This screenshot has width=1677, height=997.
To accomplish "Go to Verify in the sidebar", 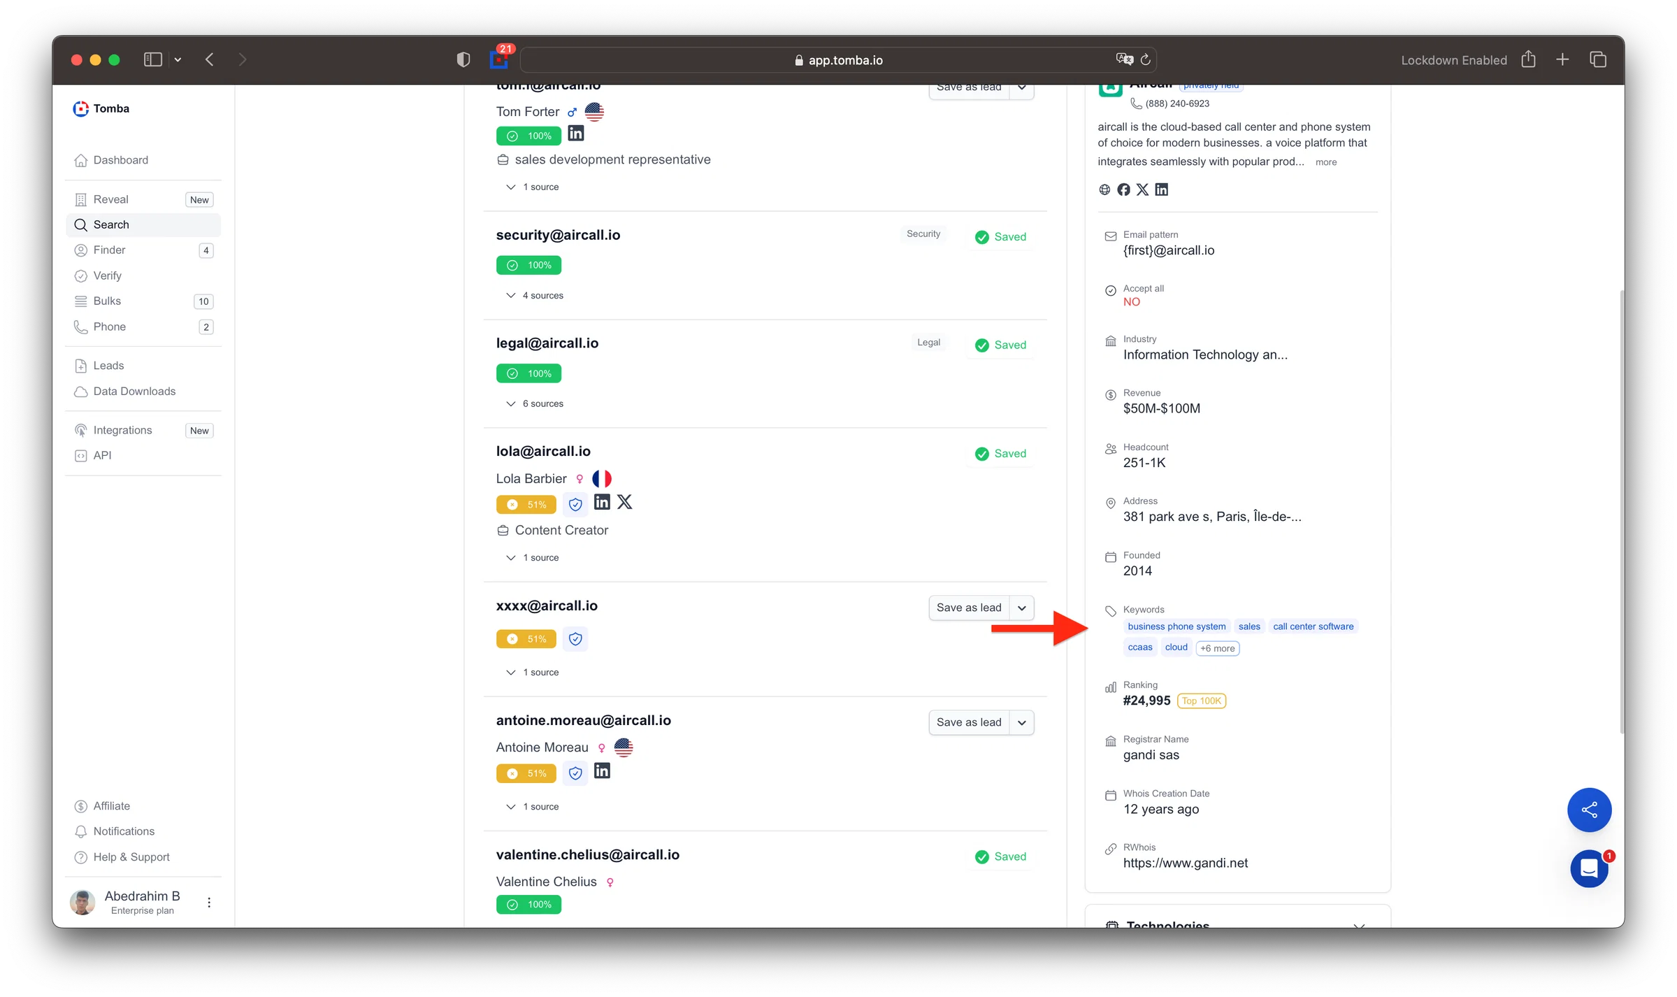I will click(x=143, y=276).
